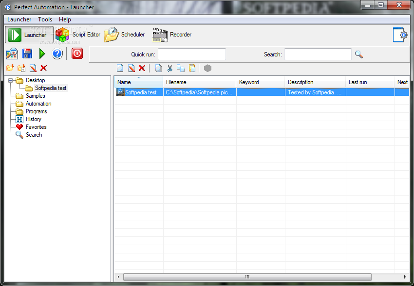Click the green run script arrow
Image resolution: width=414 pixels, height=286 pixels.
(42, 54)
